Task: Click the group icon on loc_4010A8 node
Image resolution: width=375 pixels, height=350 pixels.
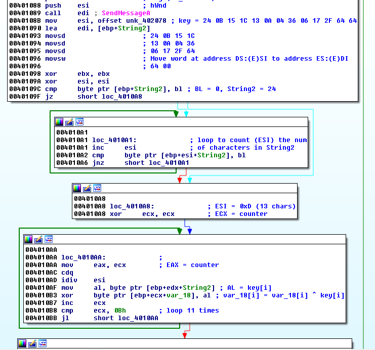Action: (97, 188)
